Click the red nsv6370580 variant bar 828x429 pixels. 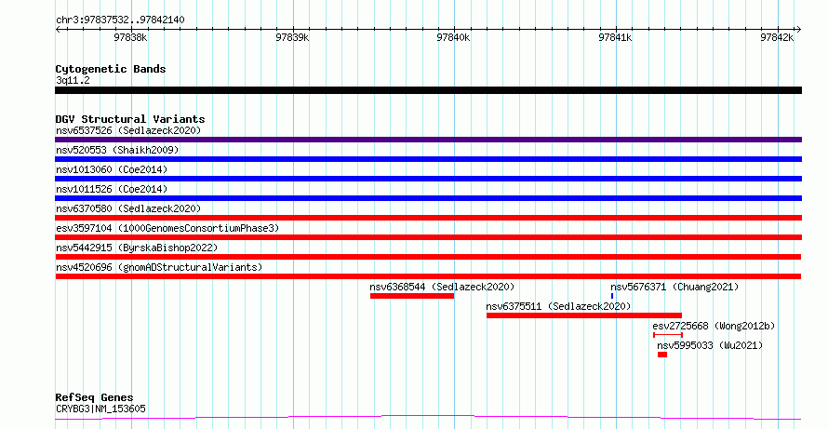[428, 218]
